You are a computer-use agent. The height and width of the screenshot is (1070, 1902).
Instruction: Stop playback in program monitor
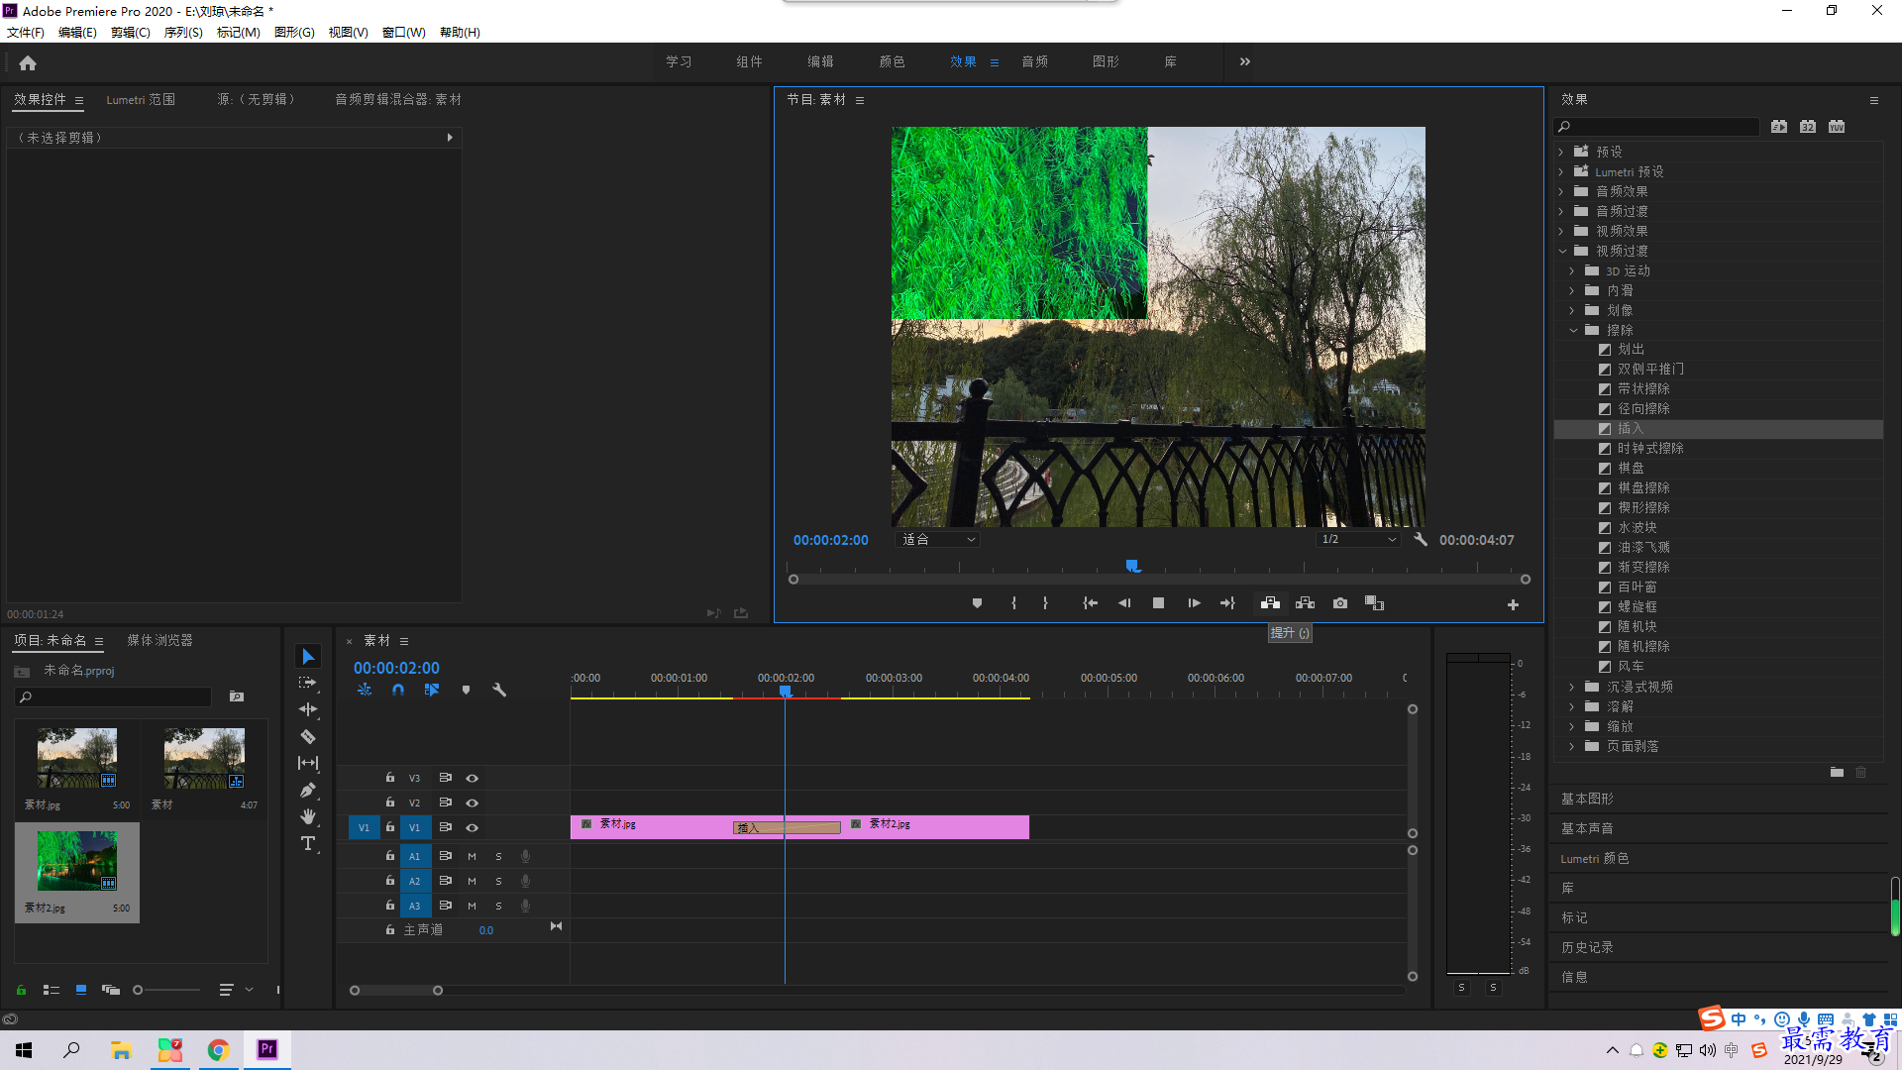pyautogui.click(x=1158, y=603)
